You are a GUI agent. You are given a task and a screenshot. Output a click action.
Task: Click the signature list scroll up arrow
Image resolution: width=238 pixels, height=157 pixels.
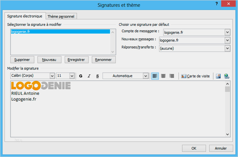click(113, 32)
